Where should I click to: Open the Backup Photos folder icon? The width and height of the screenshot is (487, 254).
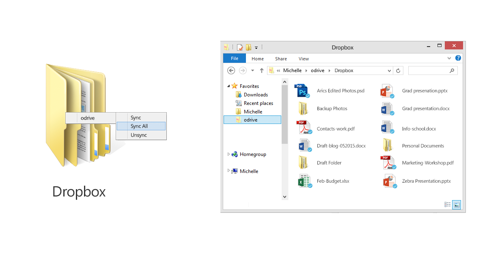(303, 109)
